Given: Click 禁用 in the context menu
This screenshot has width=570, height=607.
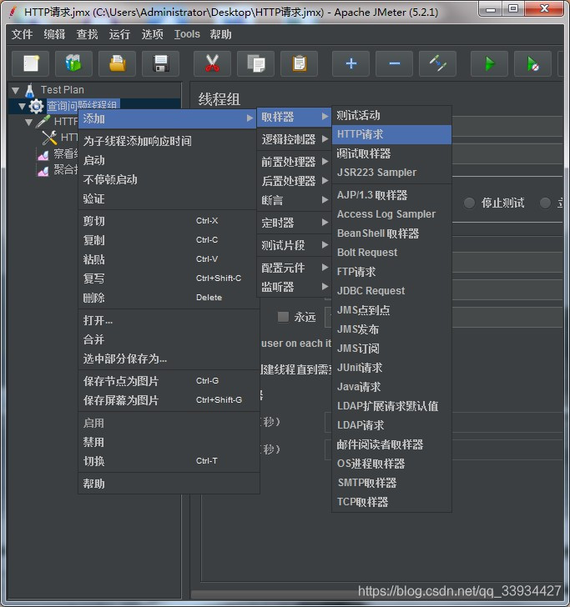Looking at the screenshot, I should (x=168, y=442).
